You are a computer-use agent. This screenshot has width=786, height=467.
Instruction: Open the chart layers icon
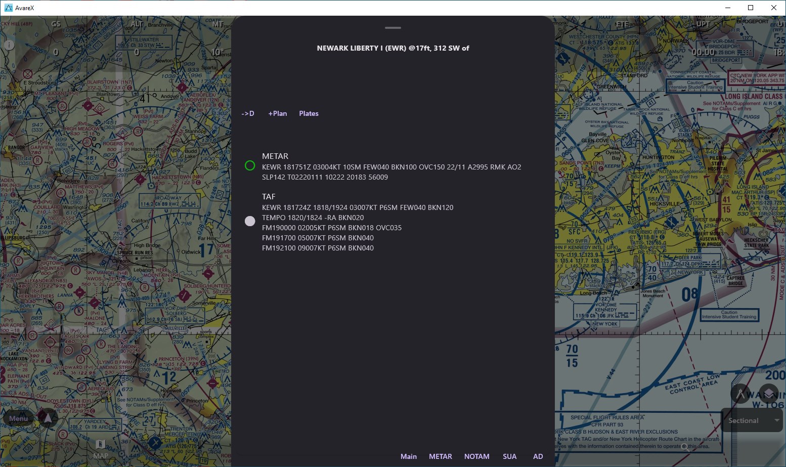(768, 393)
